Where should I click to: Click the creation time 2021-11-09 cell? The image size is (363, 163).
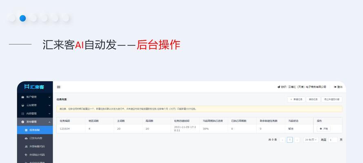coord(185,129)
